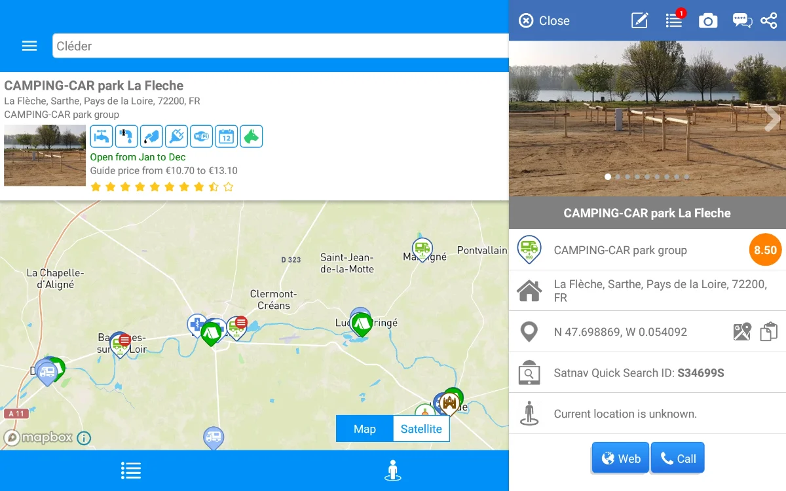The image size is (786, 491).
Task: Select the brown castle map marker
Action: click(x=449, y=403)
